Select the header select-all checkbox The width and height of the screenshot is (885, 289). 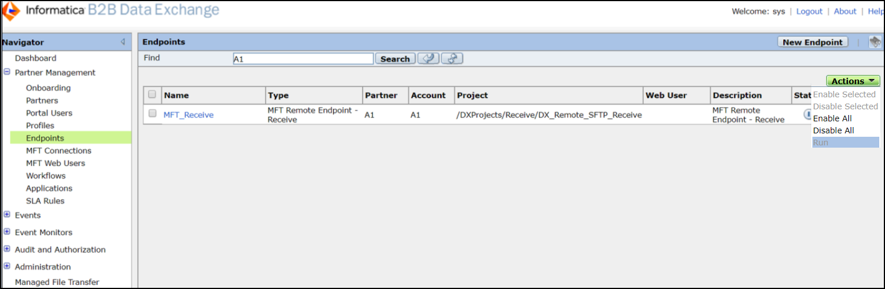[x=152, y=94]
